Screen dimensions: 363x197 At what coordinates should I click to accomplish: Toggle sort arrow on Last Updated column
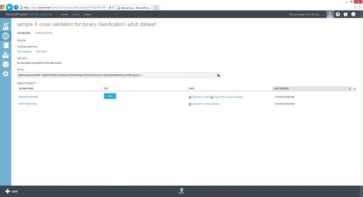[x=350, y=89]
